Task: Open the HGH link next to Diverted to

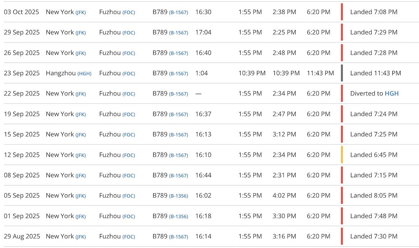Action: (x=391, y=94)
